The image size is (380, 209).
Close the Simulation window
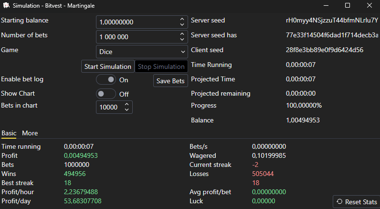369,5
